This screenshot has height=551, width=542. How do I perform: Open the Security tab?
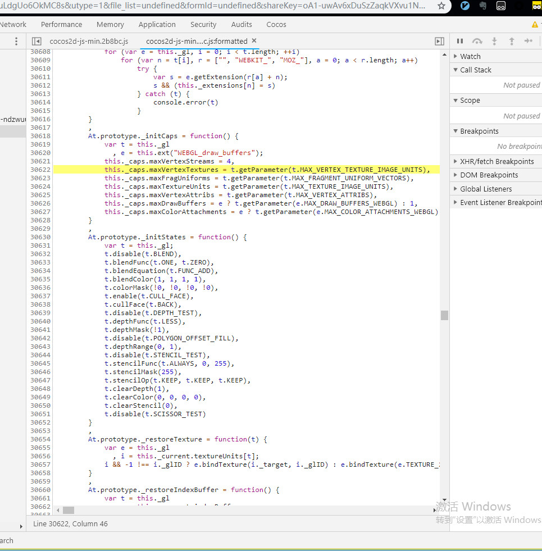[203, 24]
